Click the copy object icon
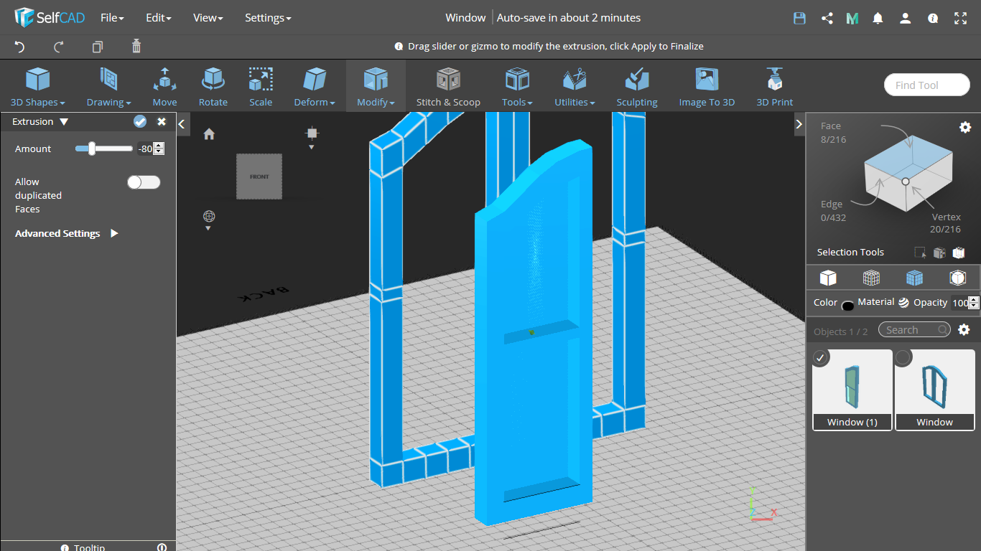Image resolution: width=981 pixels, height=551 pixels. pos(98,47)
